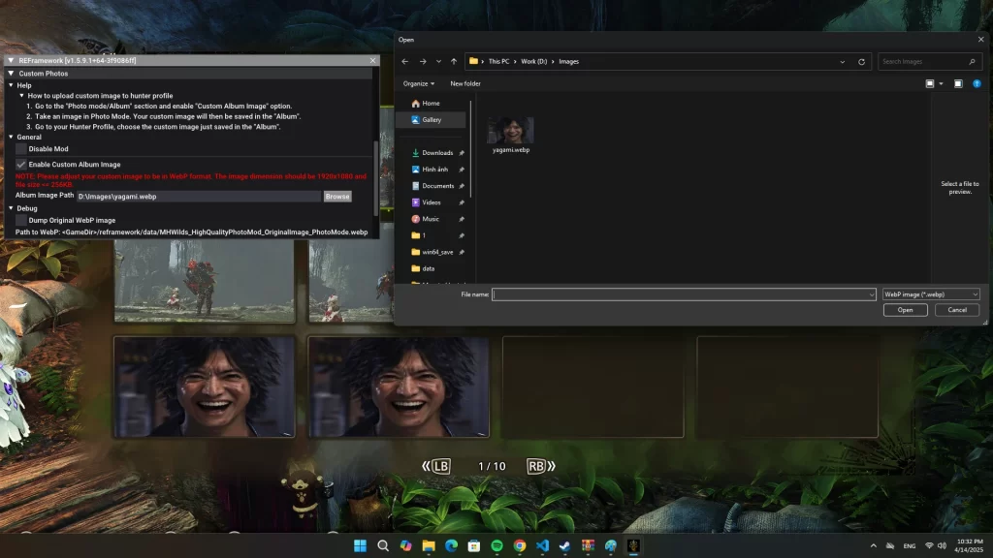Screen dimensions: 993x558
Task: Open Windows Start menu
Action: (360, 546)
